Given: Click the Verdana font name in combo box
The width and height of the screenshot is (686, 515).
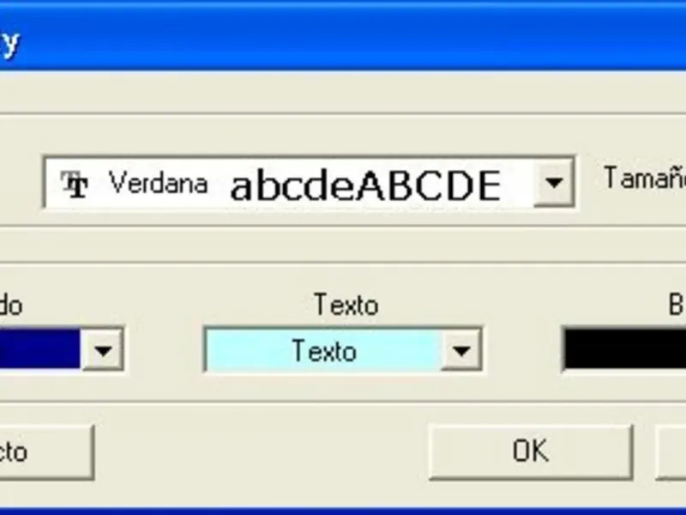Looking at the screenshot, I should click(x=158, y=183).
